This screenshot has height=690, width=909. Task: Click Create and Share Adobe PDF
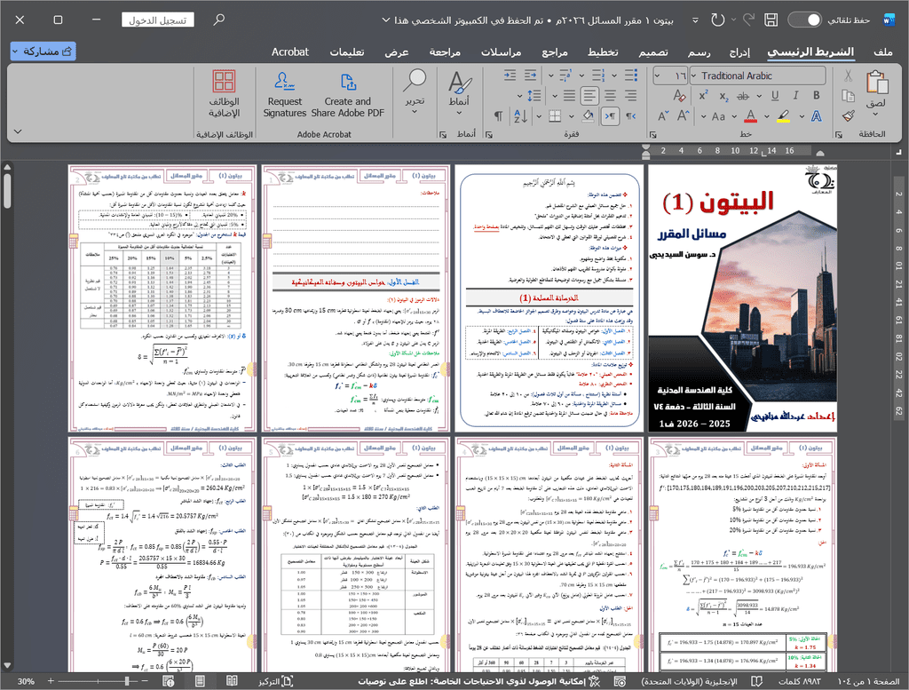pyautogui.click(x=347, y=93)
